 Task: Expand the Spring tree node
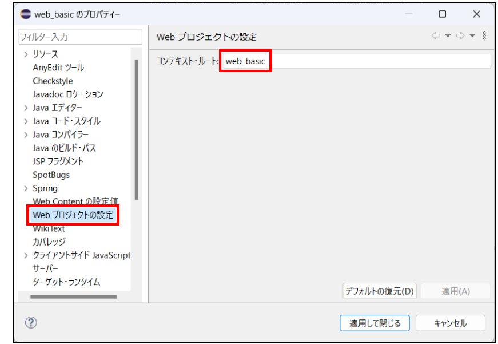[26, 188]
